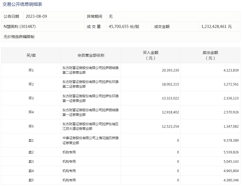Click 机构专用 in the 卖3 row
The width and height of the screenshot is (242, 186).
(x=69, y=162)
